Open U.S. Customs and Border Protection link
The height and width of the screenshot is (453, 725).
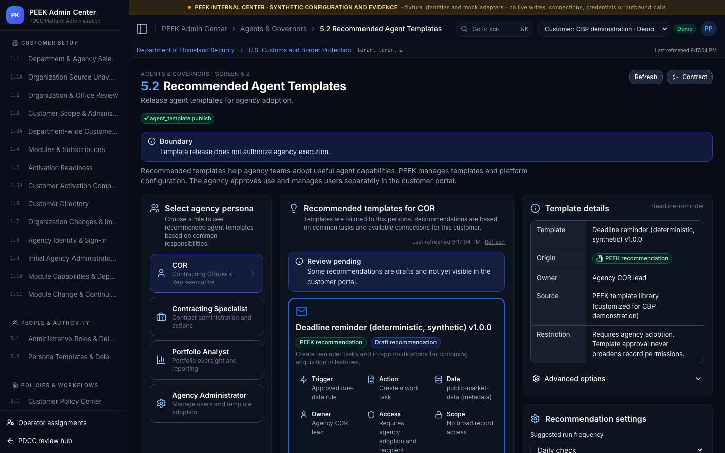tap(300, 50)
